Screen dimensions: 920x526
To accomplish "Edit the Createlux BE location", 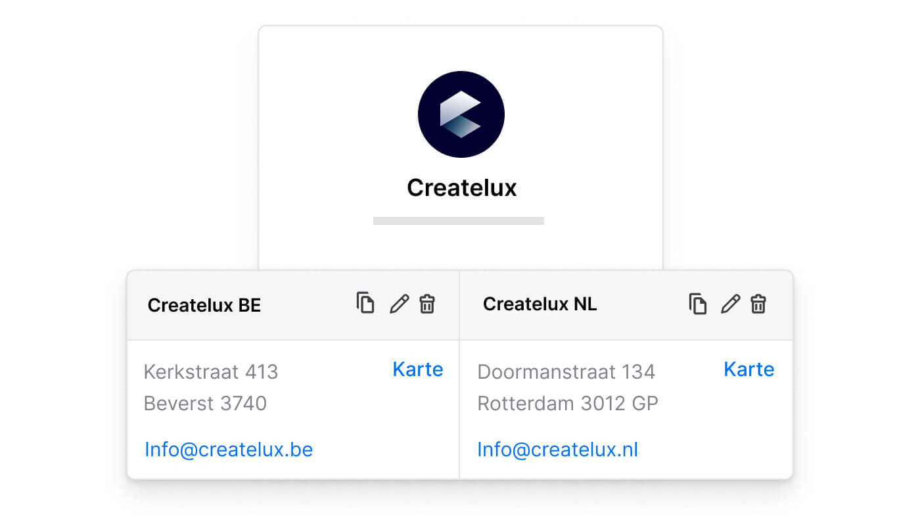I will [x=399, y=304].
